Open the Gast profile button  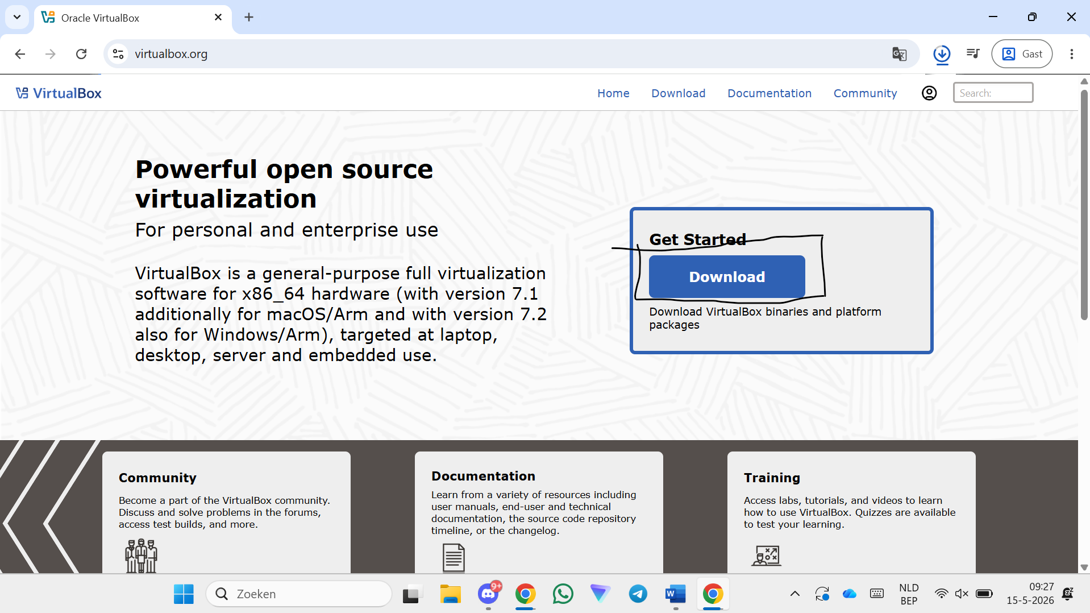tap(1022, 54)
